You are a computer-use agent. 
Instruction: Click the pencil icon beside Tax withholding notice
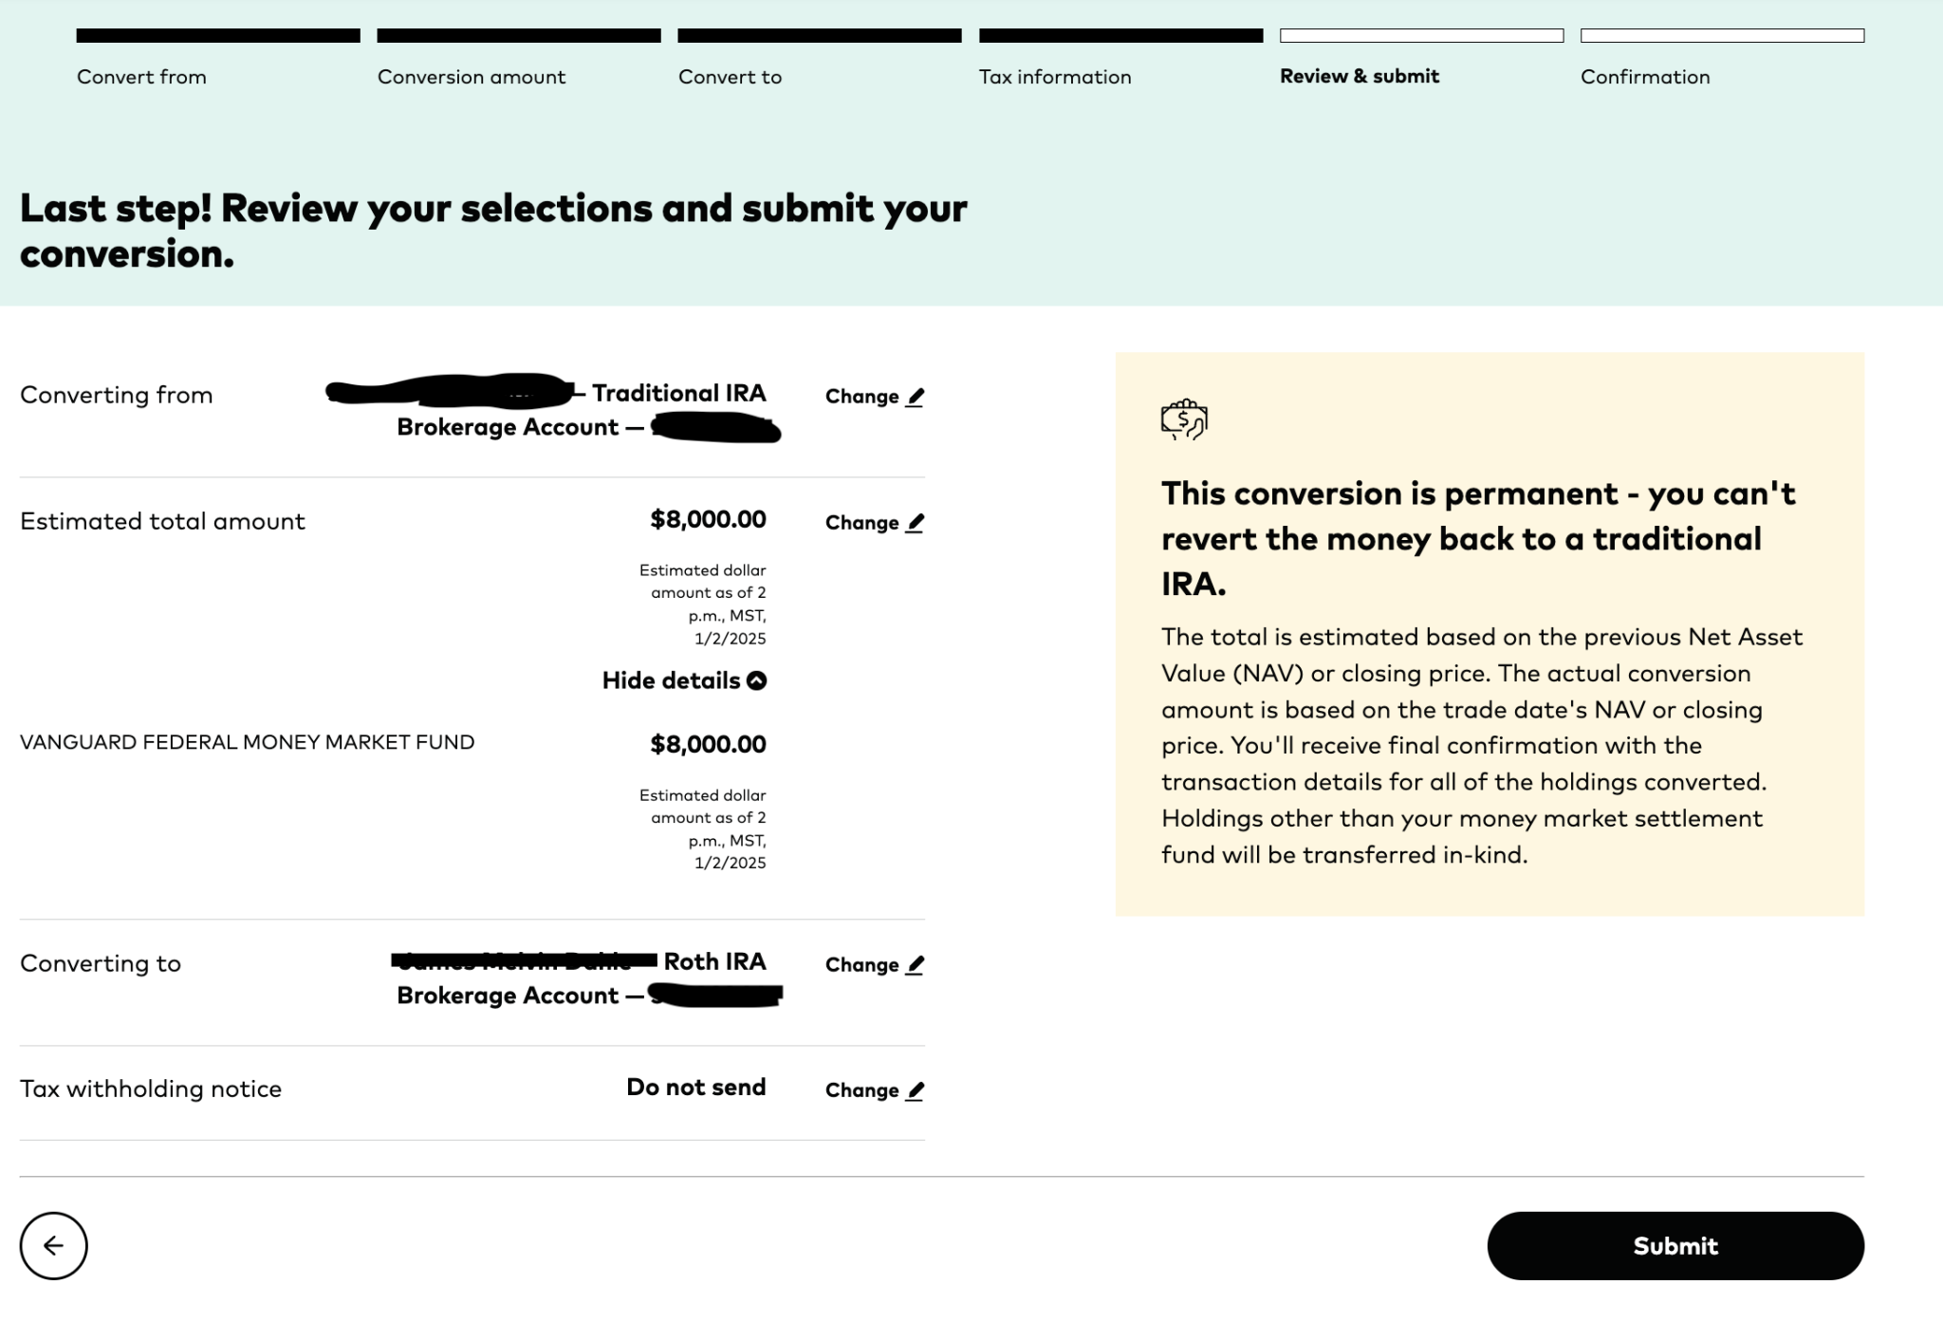pos(914,1090)
